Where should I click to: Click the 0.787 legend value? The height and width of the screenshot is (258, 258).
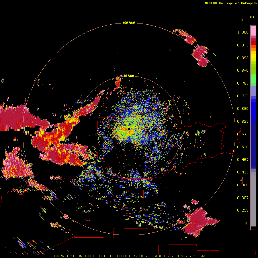click(x=243, y=83)
